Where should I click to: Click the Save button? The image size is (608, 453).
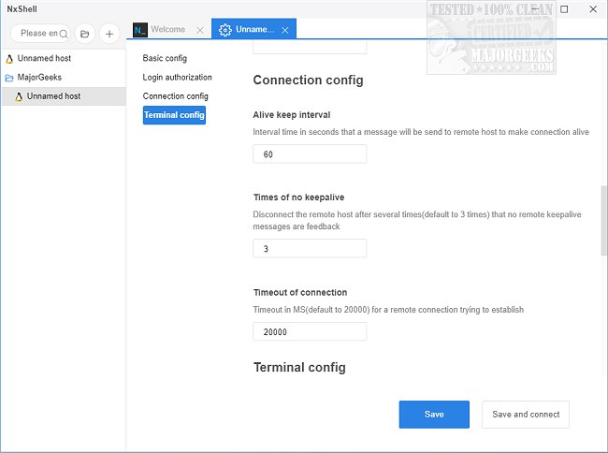click(434, 414)
